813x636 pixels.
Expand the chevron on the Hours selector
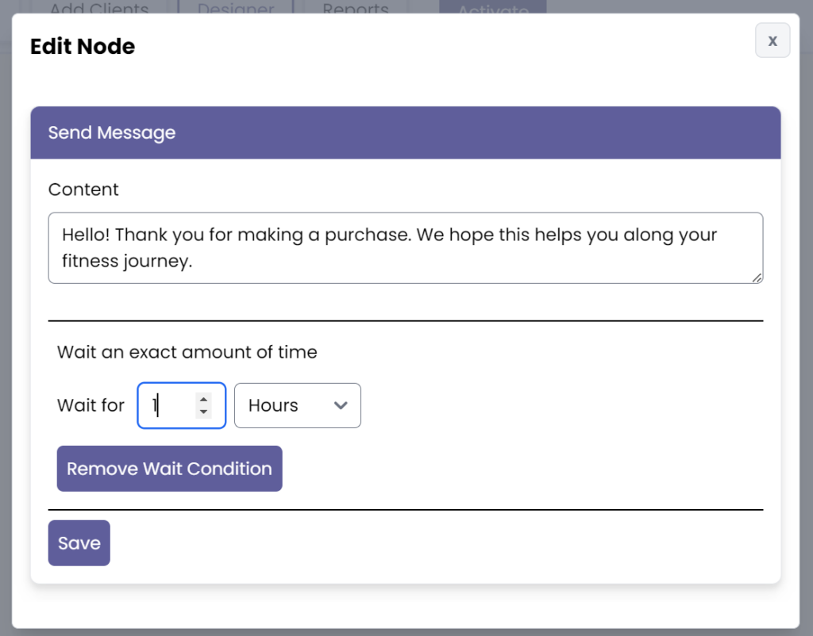tap(341, 406)
